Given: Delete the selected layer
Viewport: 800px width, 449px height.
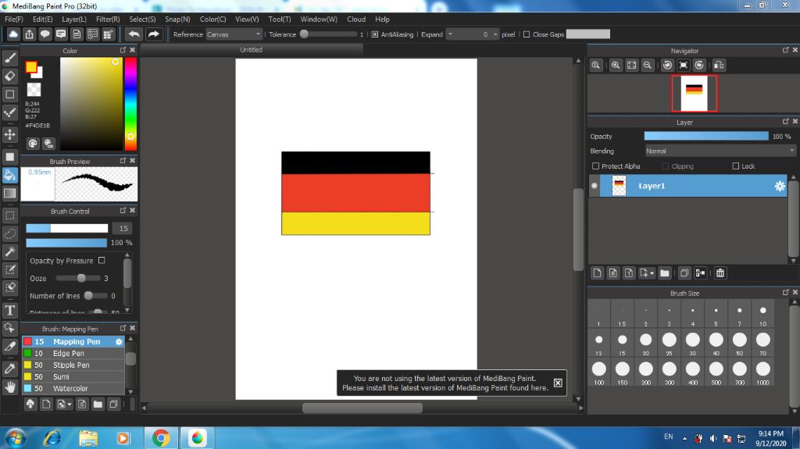Looking at the screenshot, I should (720, 273).
